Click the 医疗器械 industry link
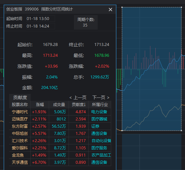Viewport: 185px width, 170px height. pos(99,119)
